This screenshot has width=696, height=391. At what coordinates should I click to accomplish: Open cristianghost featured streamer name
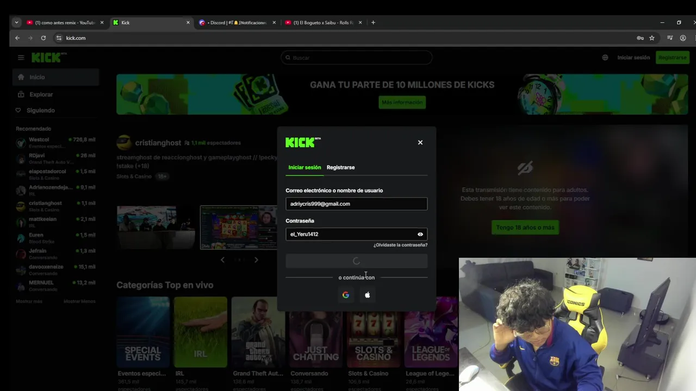[x=158, y=143]
